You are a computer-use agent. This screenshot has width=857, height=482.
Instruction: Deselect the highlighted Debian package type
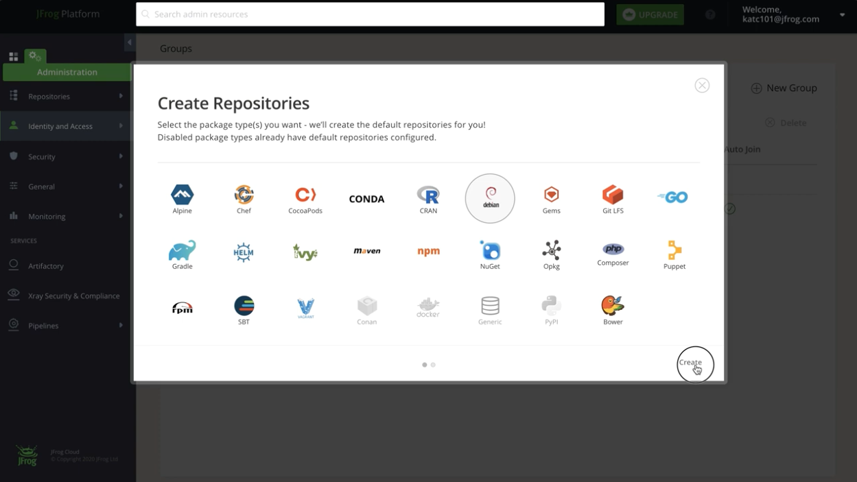490,198
